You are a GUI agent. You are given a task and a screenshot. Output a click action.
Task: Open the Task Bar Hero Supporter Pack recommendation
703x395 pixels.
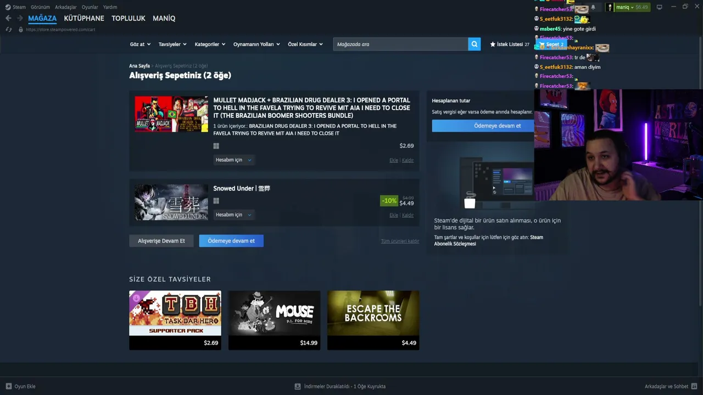coord(175,320)
